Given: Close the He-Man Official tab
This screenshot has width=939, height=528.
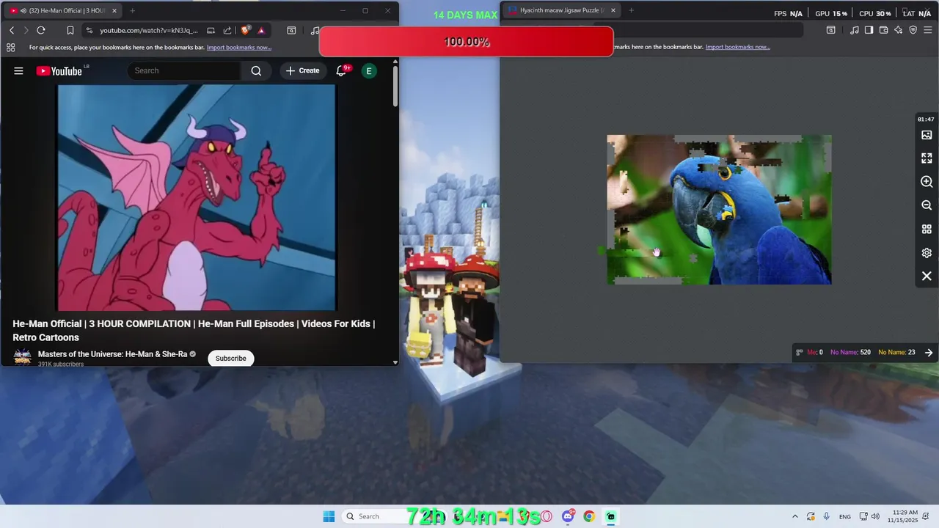Looking at the screenshot, I should tap(114, 10).
